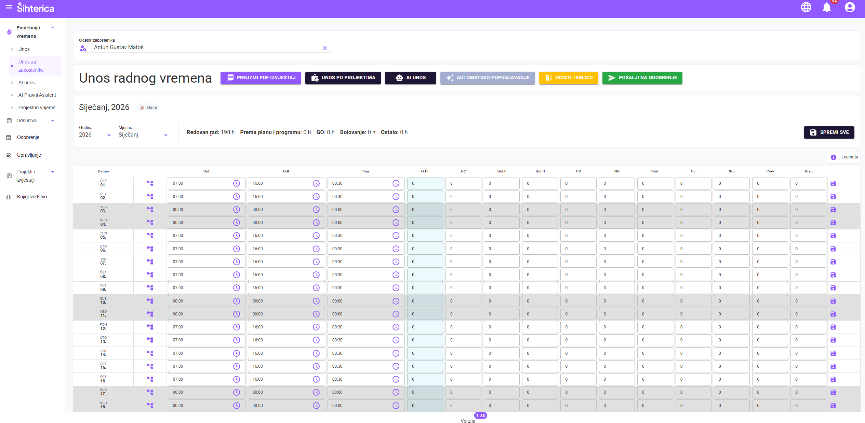Image resolution: width=865 pixels, height=423 pixels.
Task: Go to the AI Pravni Asistent menu item
Action: (x=37, y=95)
